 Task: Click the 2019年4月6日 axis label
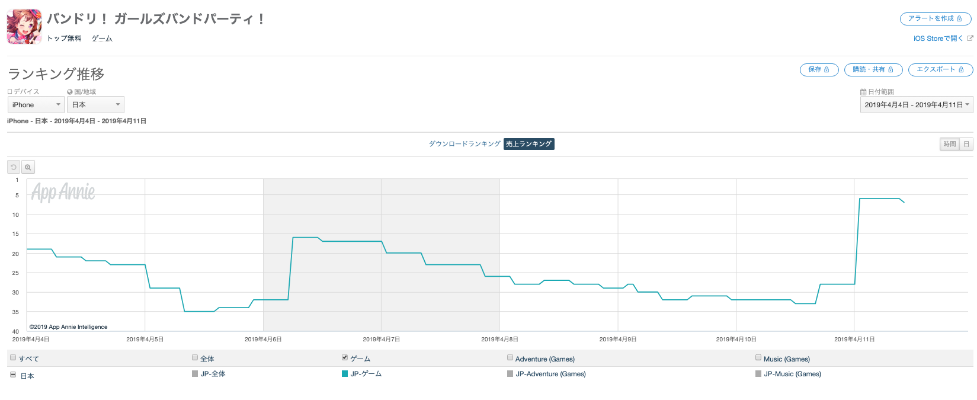(x=263, y=340)
